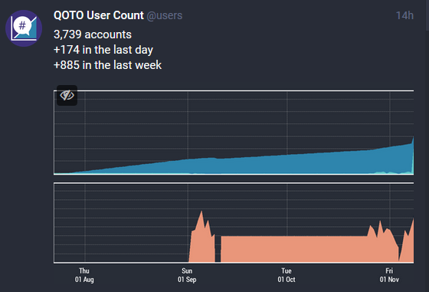Image resolution: width=429 pixels, height=292 pixels.
Task: Open the @users handle
Action: click(x=165, y=15)
